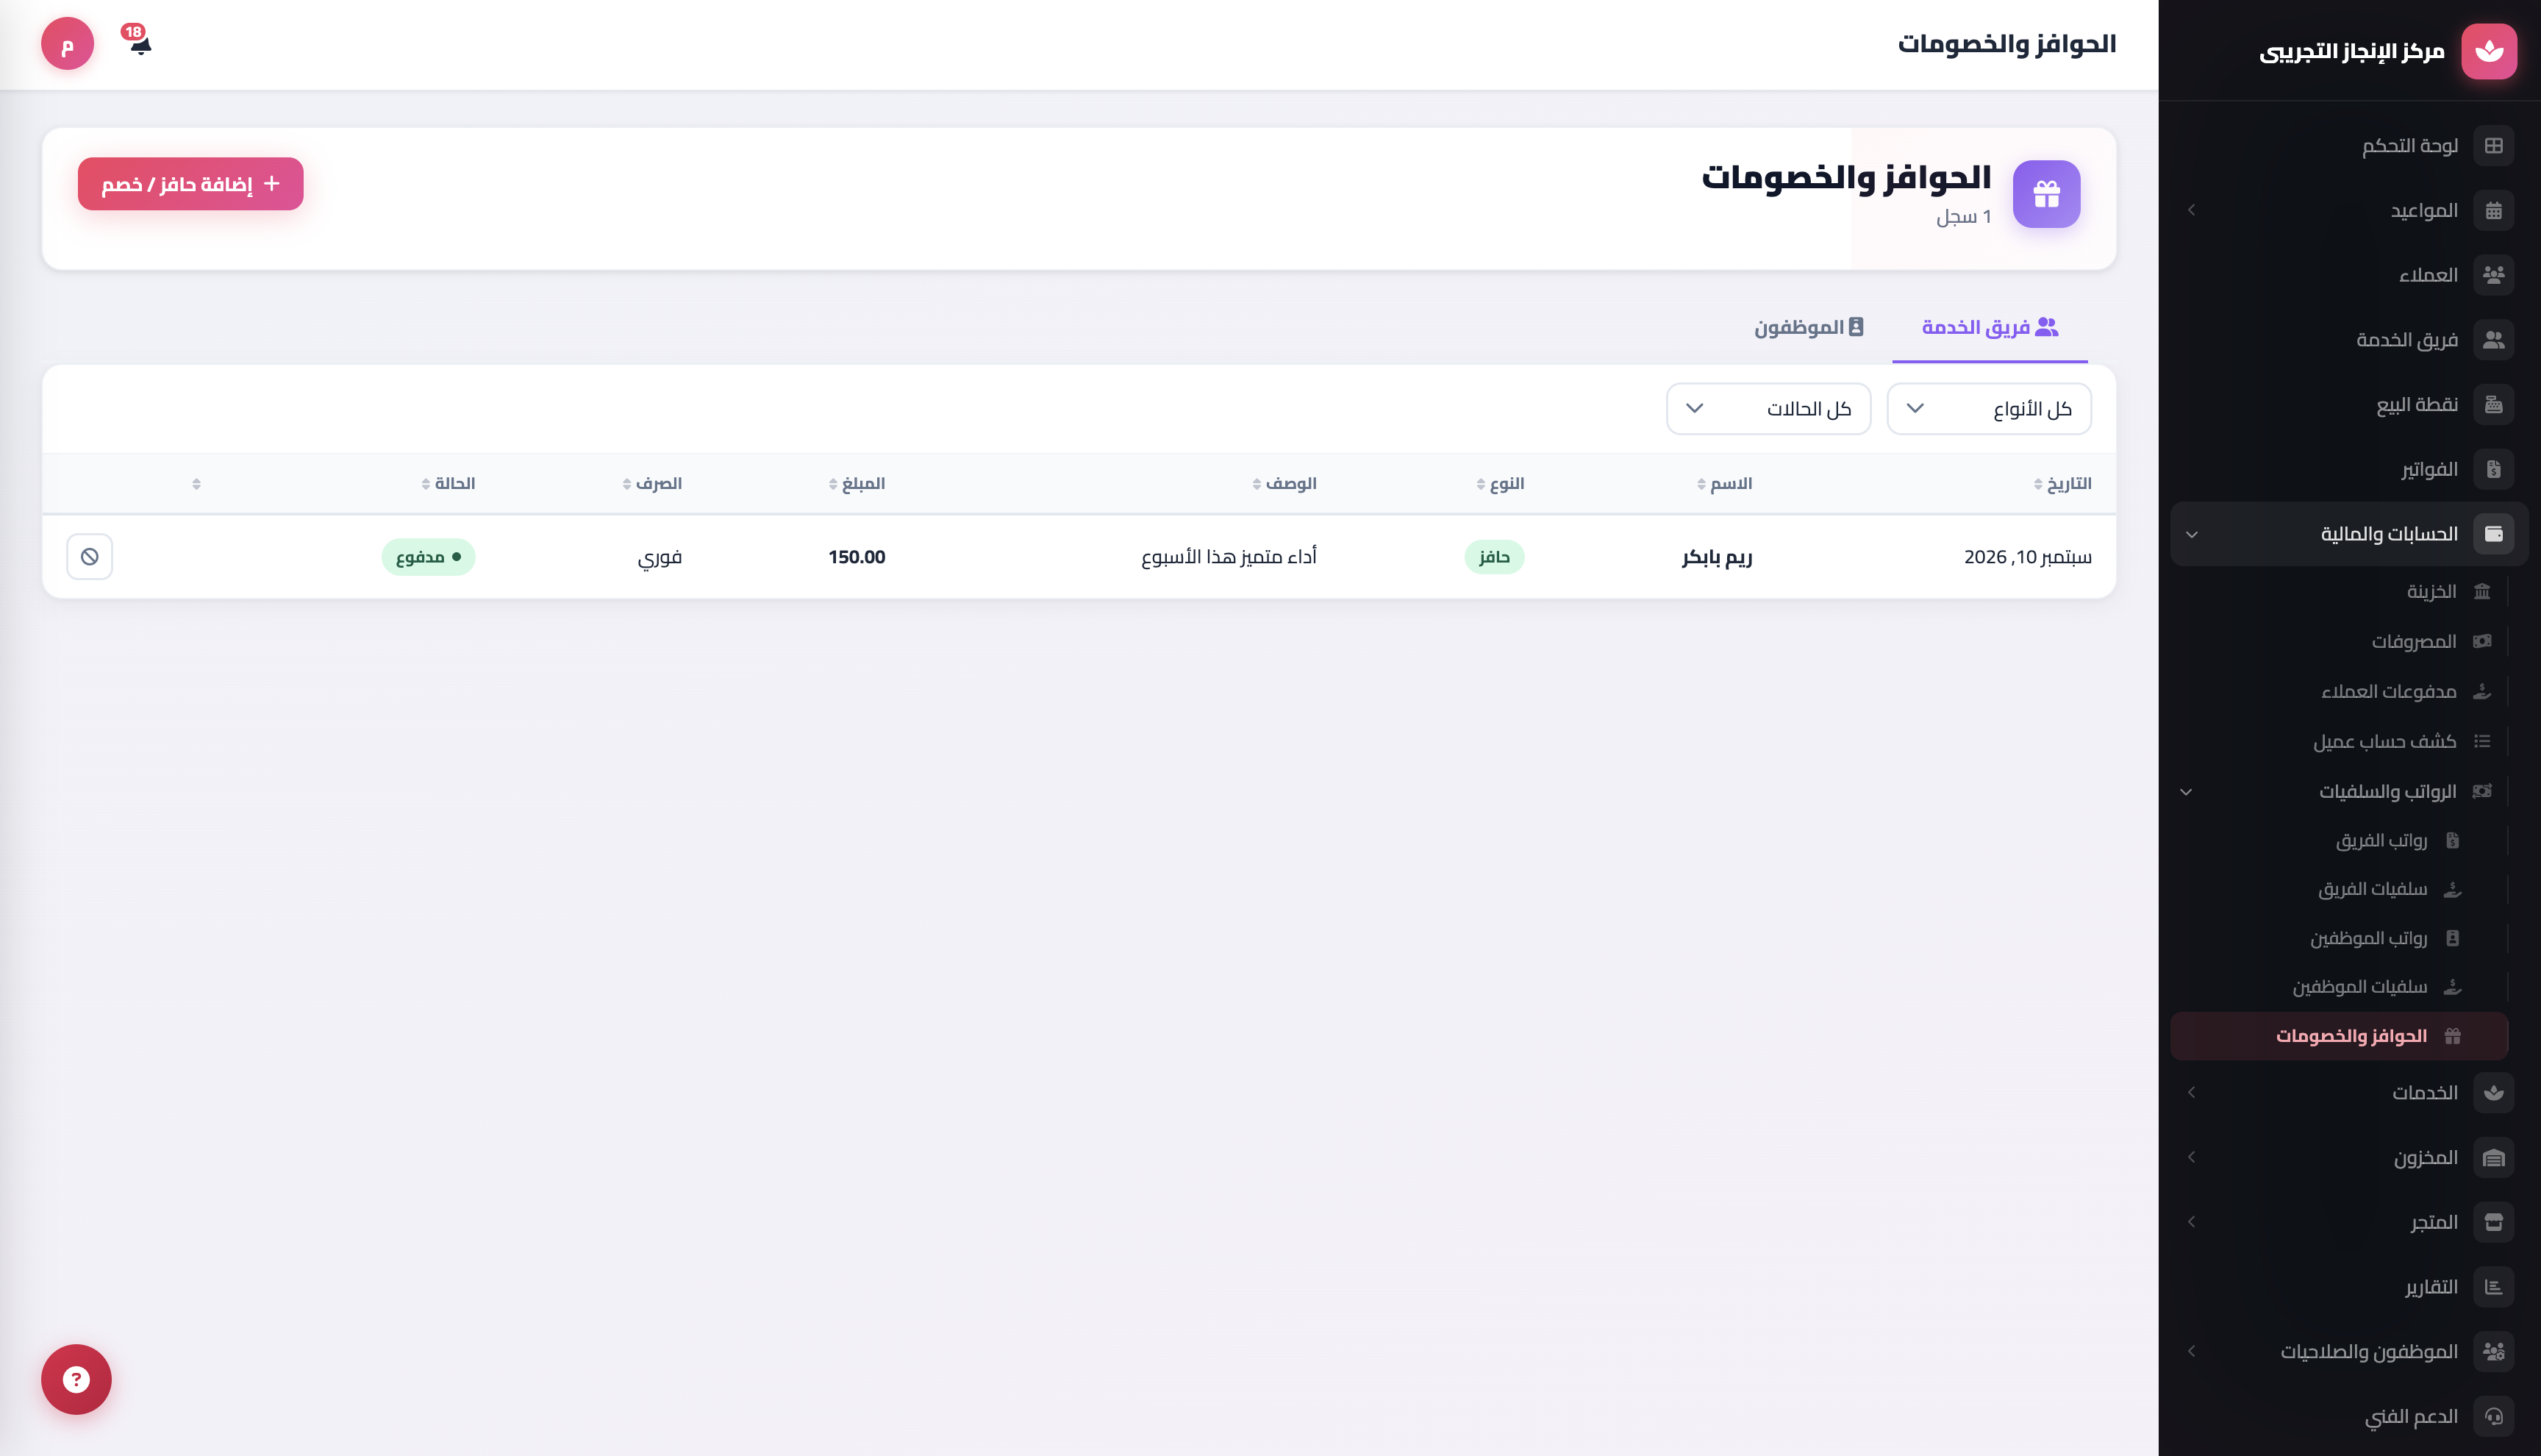Screen dimensions: 2541x1456
Task: Click the cancel icon on Reem's row
Action: pyautogui.click(x=90, y=556)
